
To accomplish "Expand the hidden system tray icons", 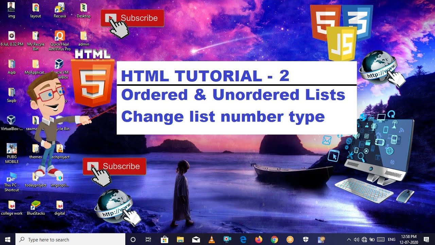I will coord(349,240).
